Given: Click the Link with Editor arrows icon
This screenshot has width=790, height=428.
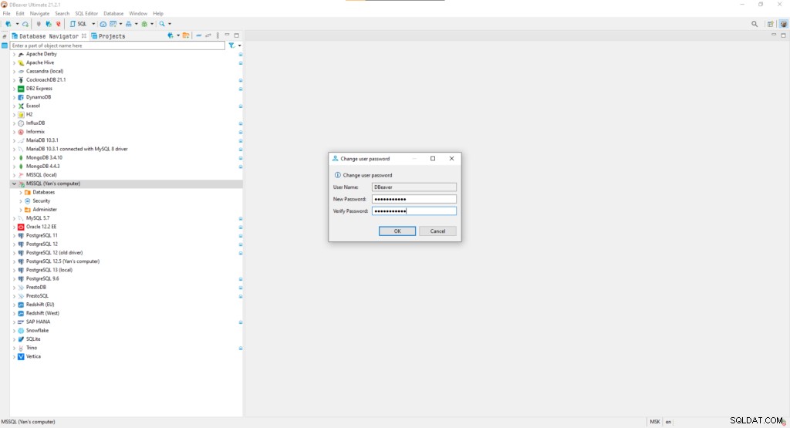Looking at the screenshot, I should 208,35.
